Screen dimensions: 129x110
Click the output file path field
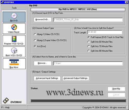88,63
